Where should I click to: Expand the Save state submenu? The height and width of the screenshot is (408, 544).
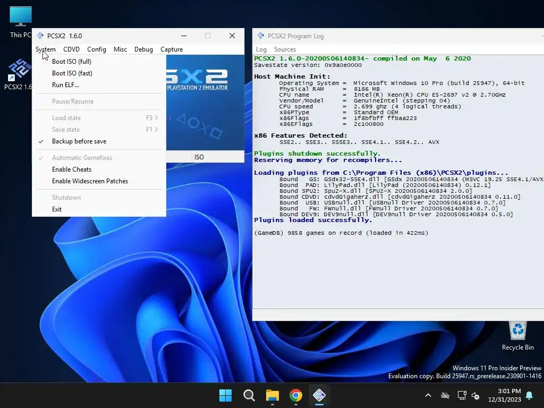click(99, 130)
